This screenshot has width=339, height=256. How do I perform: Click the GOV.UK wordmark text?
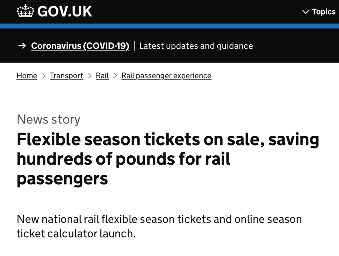65,12
